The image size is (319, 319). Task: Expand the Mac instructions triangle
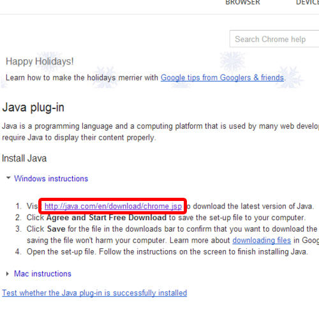(8, 274)
